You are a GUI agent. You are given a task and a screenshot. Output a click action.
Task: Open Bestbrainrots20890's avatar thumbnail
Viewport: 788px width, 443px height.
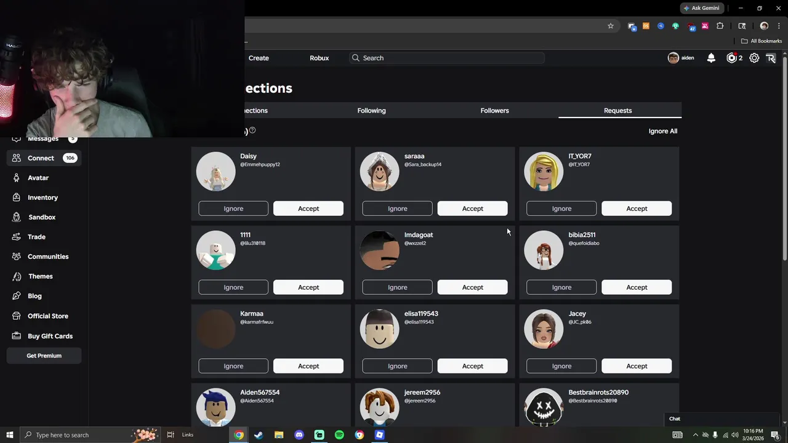(x=544, y=407)
